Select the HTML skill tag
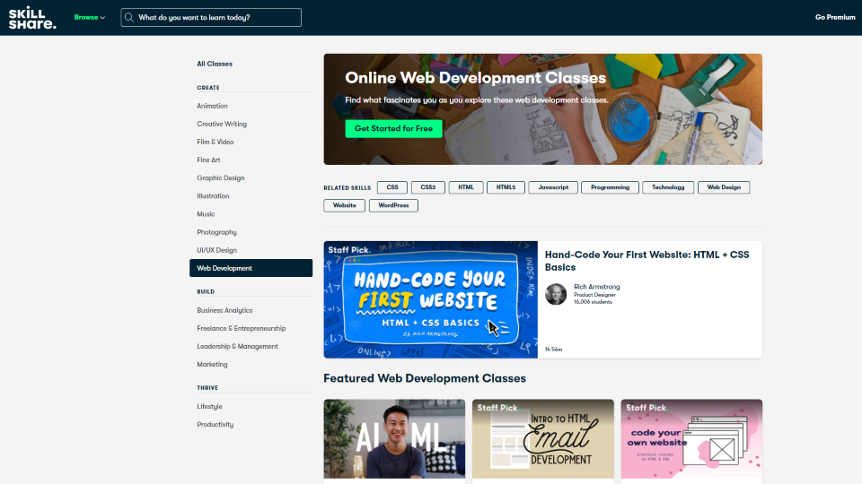Viewport: 862px width, 484px height. [466, 187]
